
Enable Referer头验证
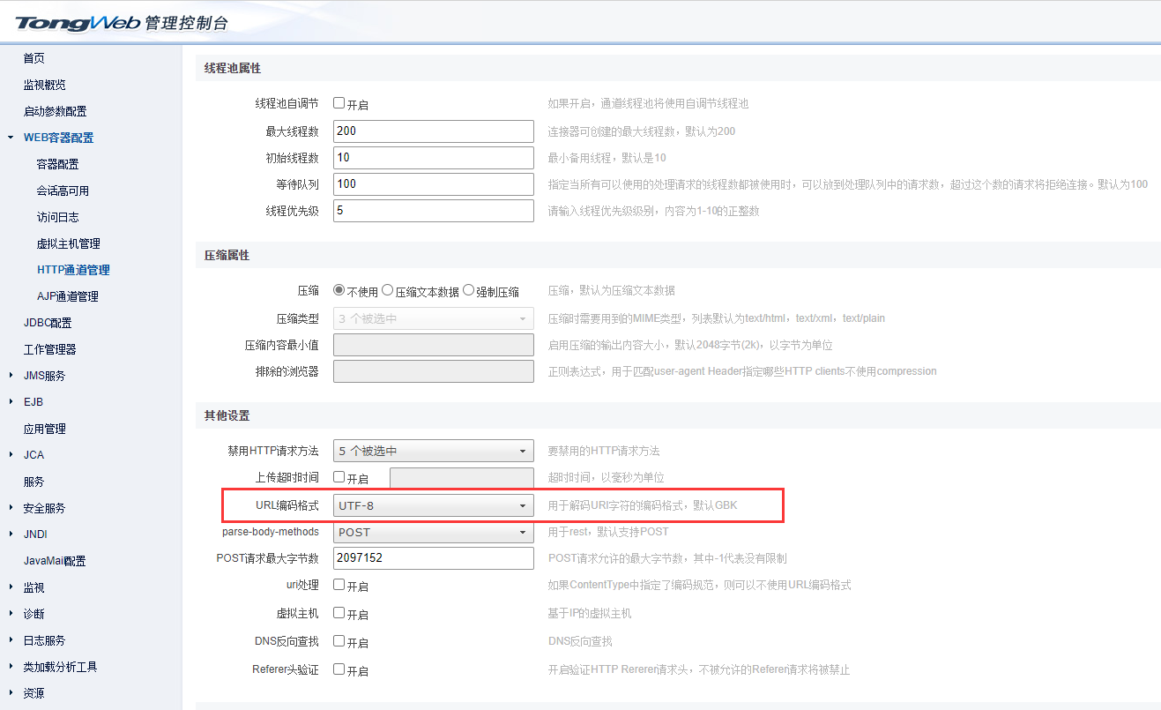339,669
